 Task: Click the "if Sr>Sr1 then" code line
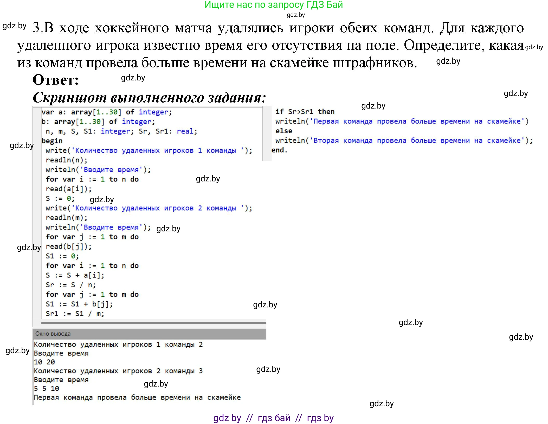[x=304, y=111]
